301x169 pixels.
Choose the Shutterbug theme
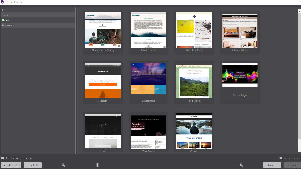point(148,80)
